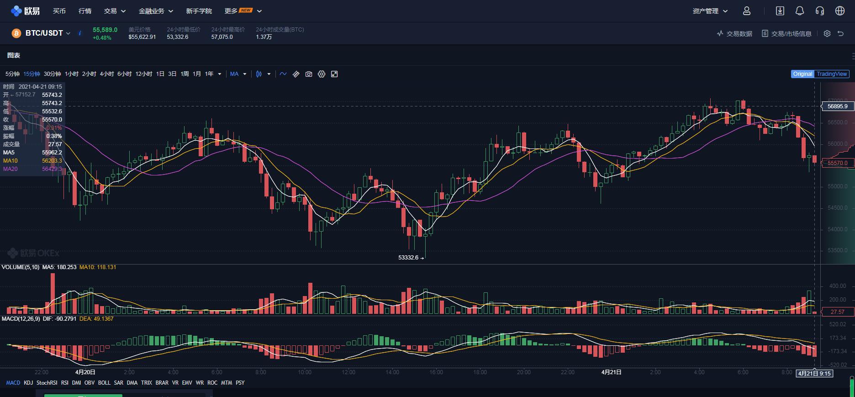This screenshot has width=855, height=397.
Task: Switch interval to 1小时
Action: 71,74
